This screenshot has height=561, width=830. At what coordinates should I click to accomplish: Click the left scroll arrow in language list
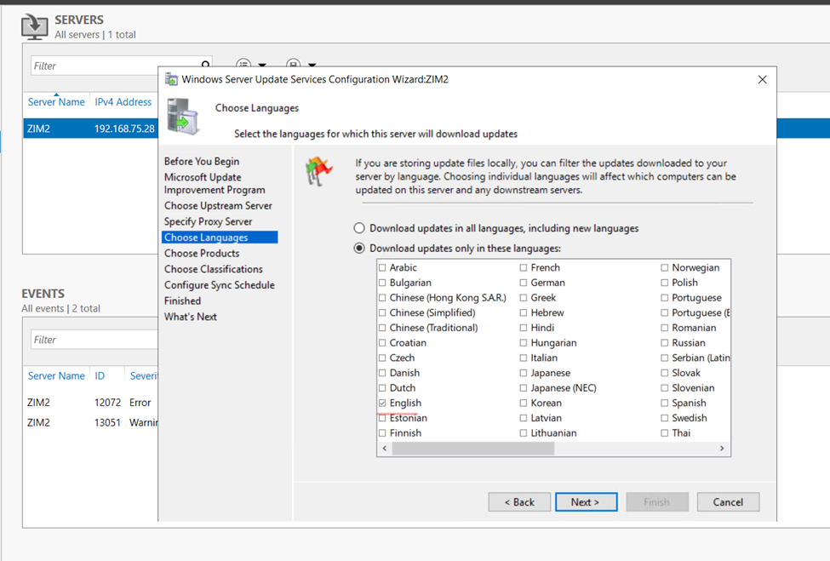point(385,449)
